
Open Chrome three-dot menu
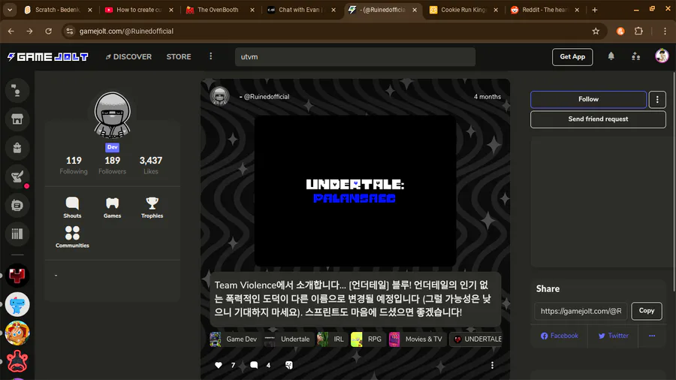665,31
